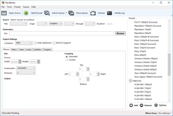Click the Top crop spinner up arrow
The height and width of the screenshot is (116, 173).
tap(88, 68)
